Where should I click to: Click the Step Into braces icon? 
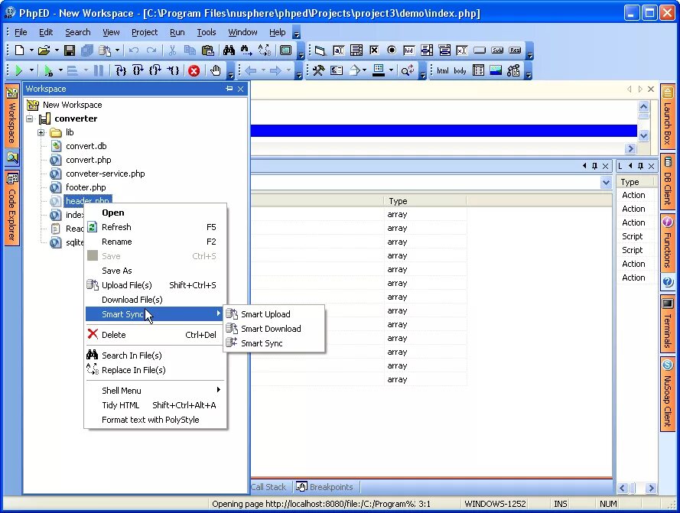click(x=121, y=70)
